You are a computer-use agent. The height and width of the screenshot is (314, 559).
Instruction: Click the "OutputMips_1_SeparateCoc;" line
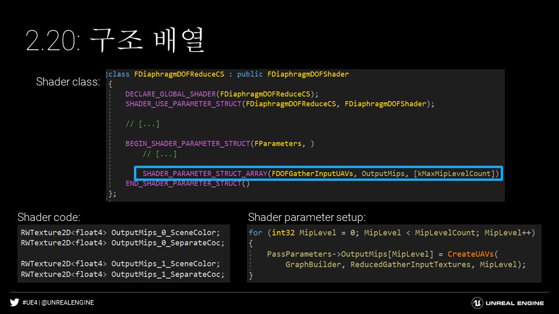123,274
